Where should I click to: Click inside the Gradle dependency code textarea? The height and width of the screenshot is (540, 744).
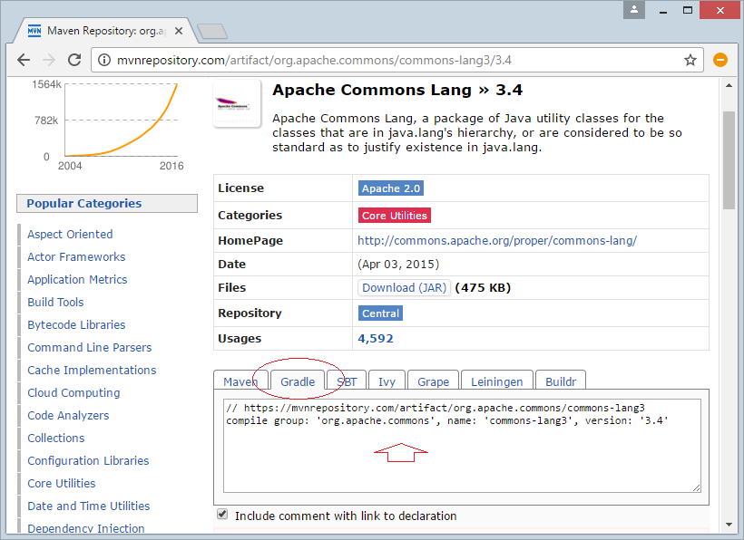462,446
